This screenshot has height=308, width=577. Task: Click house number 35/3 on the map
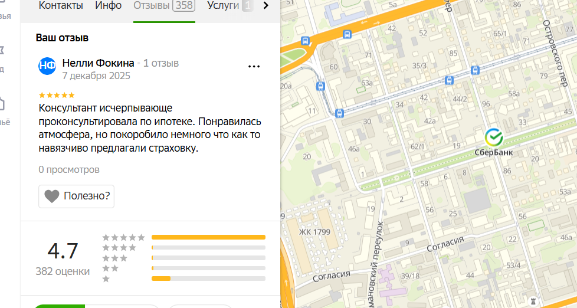(419, 65)
